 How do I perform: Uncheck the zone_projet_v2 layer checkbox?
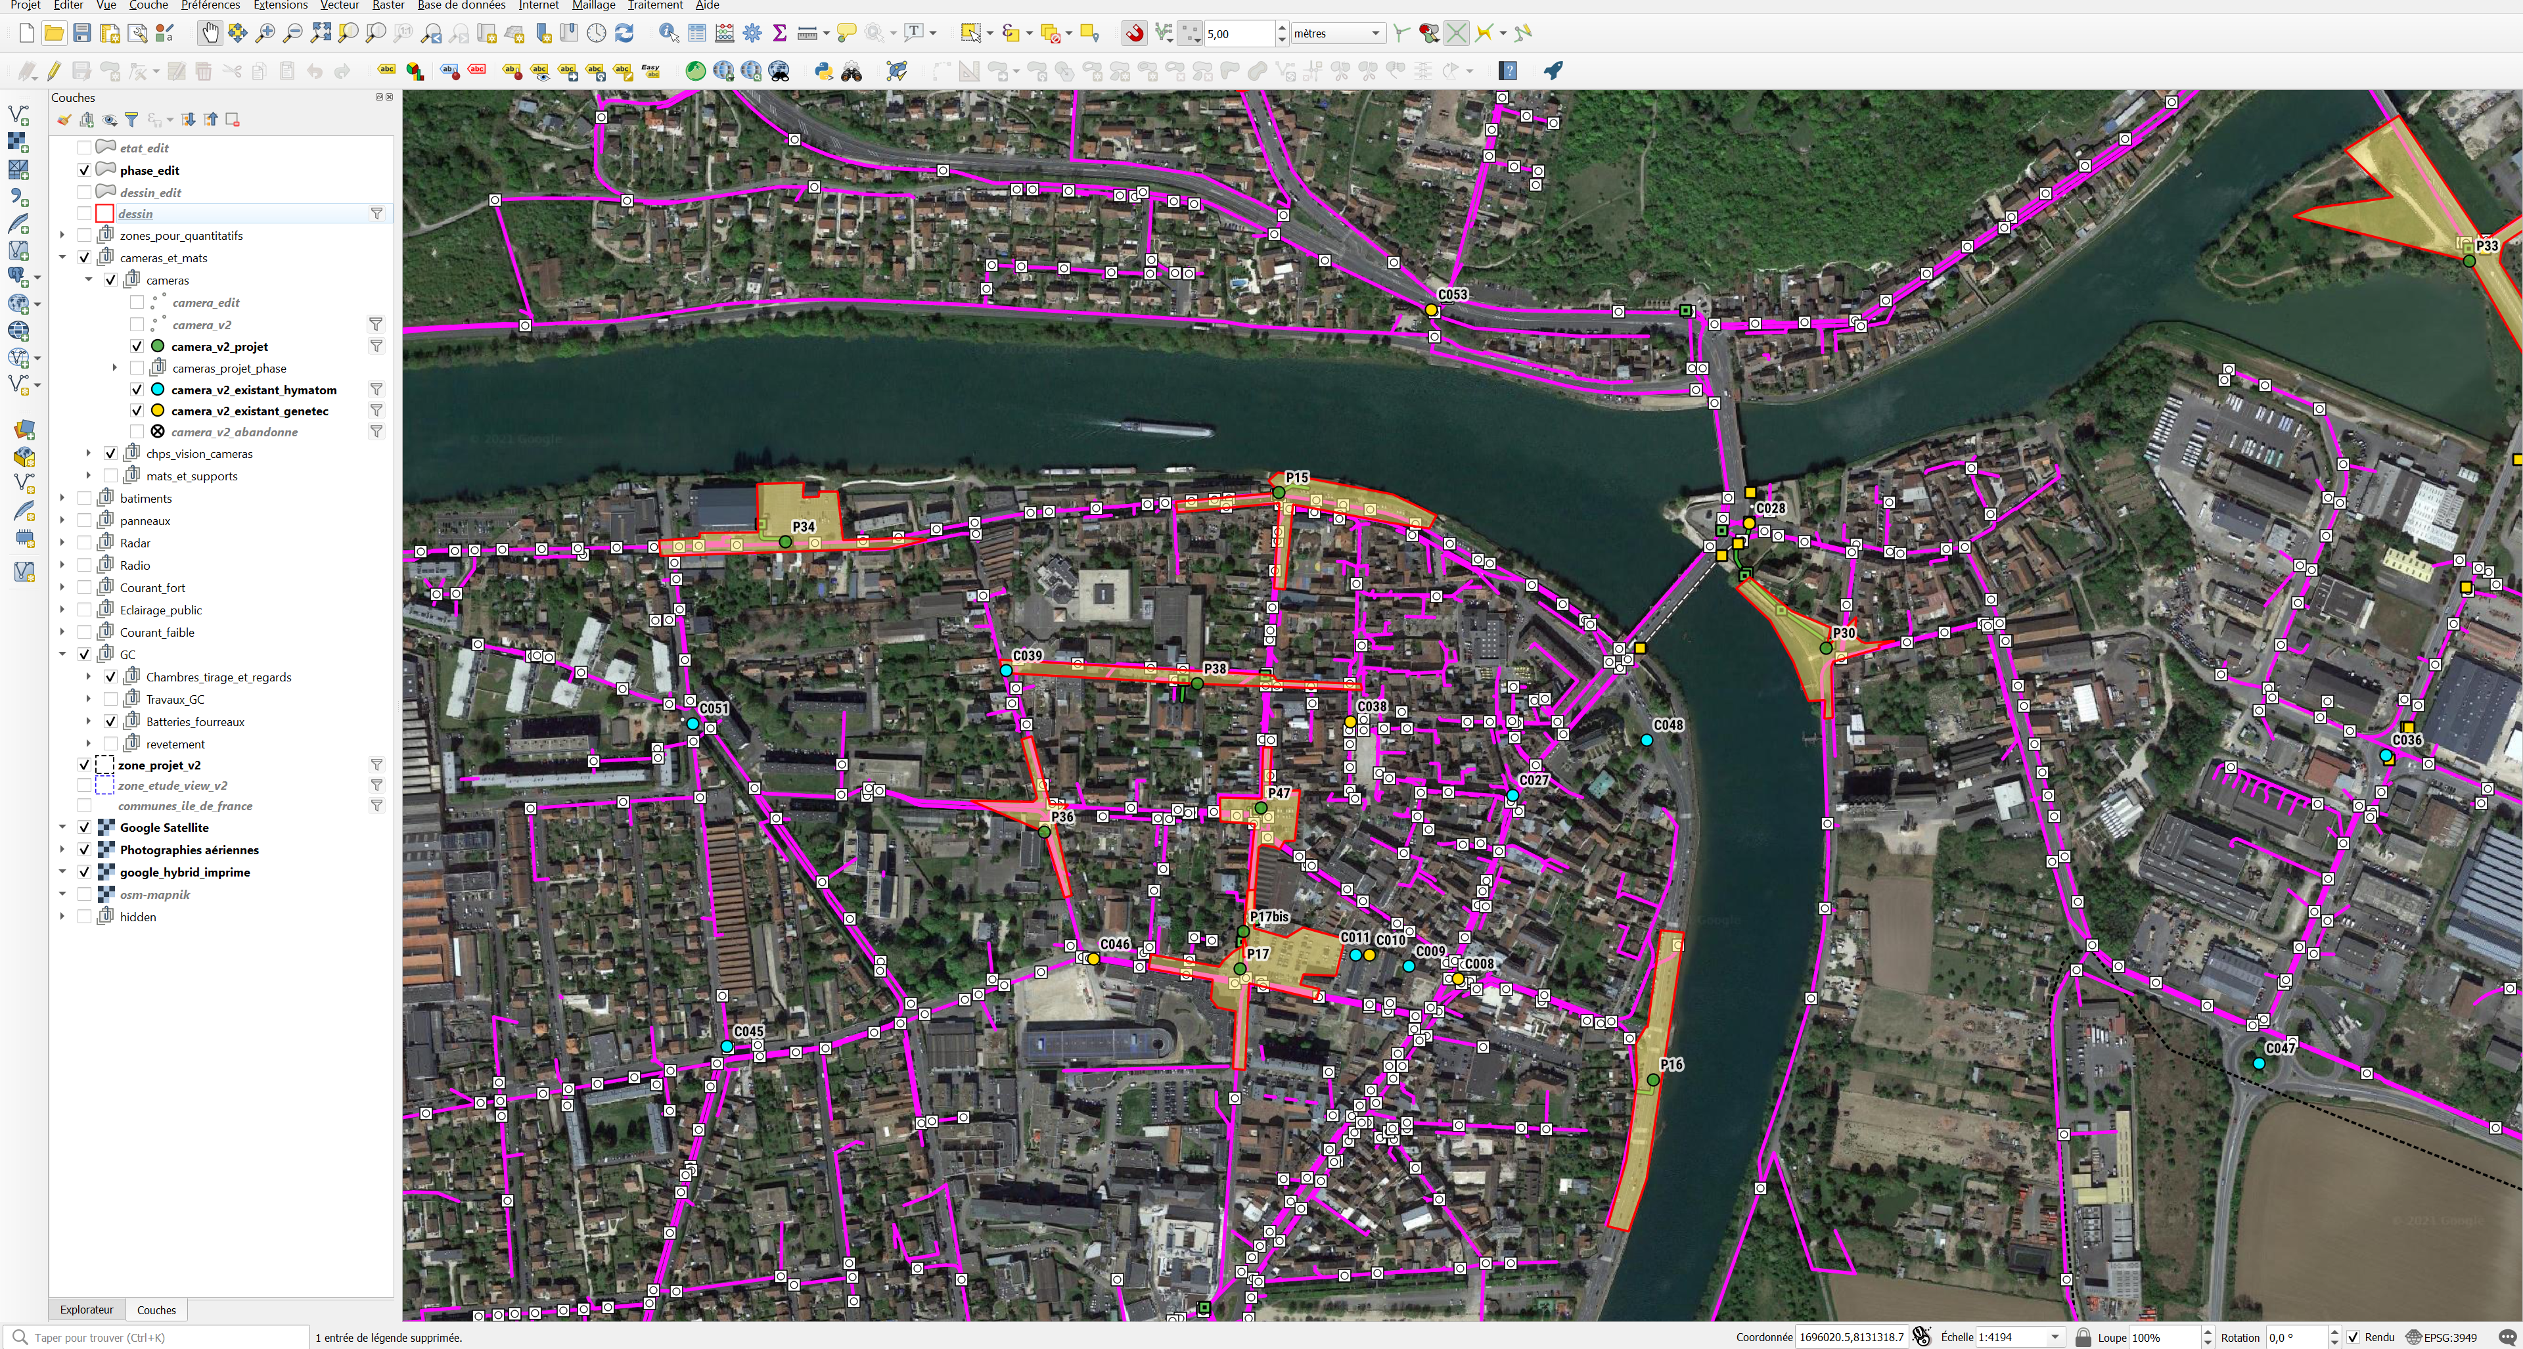(x=84, y=765)
